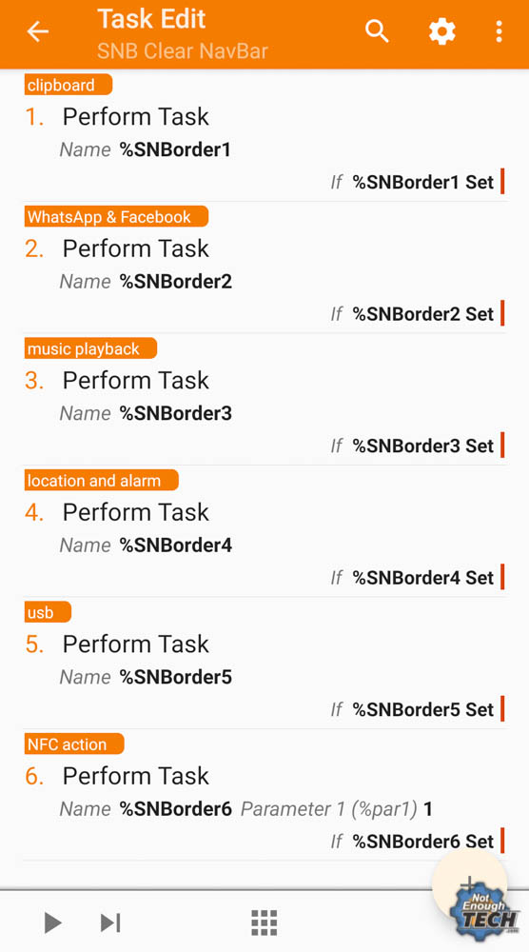Screen dimensions: 529x952
Task: Tap the SNB Clear NavBar task name
Action: [182, 51]
